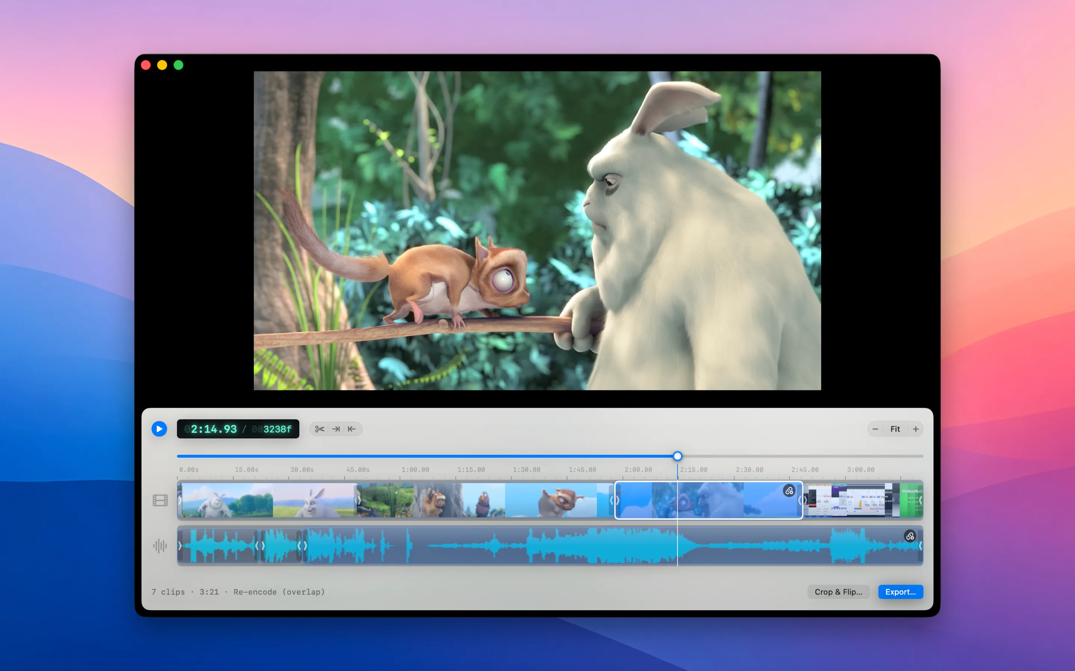Click the green full-screen window button

click(178, 65)
